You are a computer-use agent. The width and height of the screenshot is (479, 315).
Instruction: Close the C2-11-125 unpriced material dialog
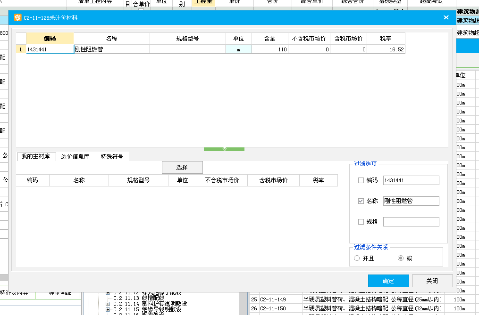(446, 18)
